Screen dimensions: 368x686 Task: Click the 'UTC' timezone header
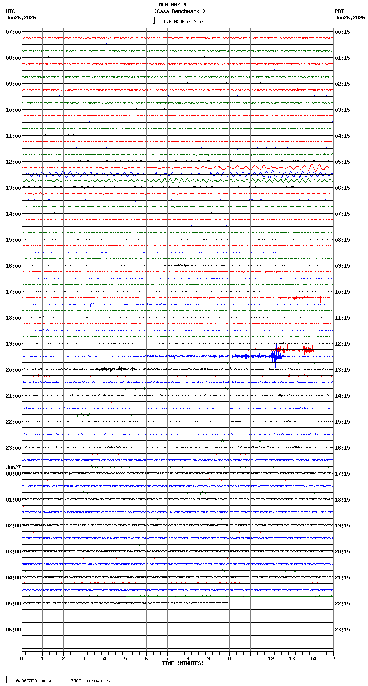click(x=10, y=11)
